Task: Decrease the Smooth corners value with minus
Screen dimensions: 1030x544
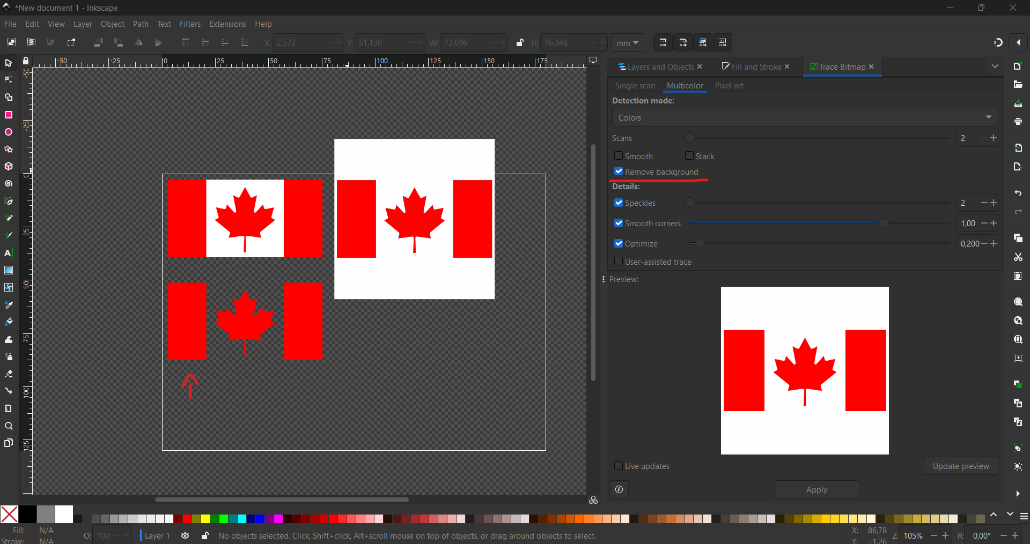Action: click(x=984, y=223)
